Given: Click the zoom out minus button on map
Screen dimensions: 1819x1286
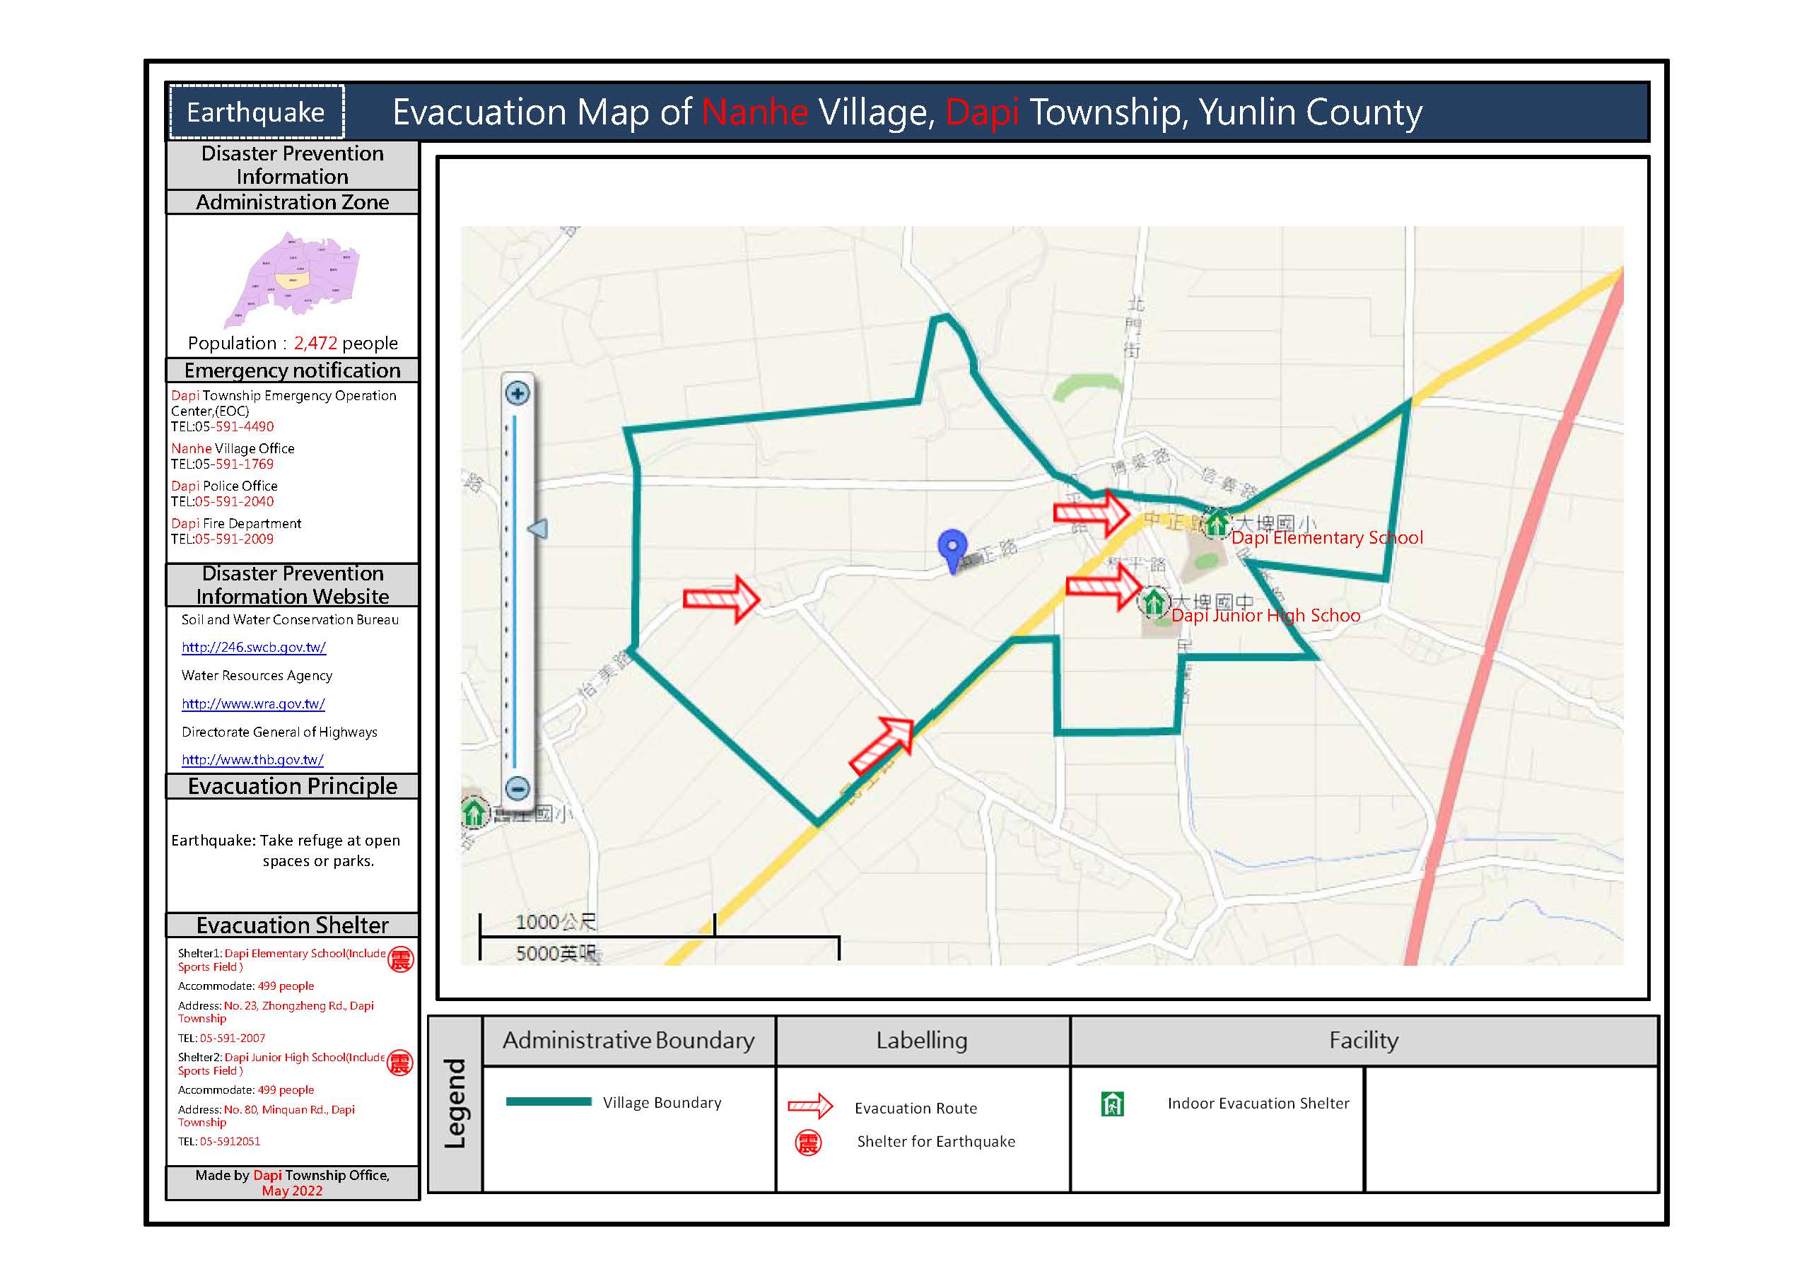Looking at the screenshot, I should 517,788.
